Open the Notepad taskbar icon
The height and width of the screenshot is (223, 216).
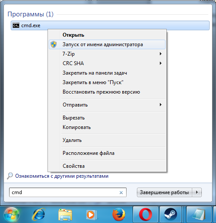[199, 214]
